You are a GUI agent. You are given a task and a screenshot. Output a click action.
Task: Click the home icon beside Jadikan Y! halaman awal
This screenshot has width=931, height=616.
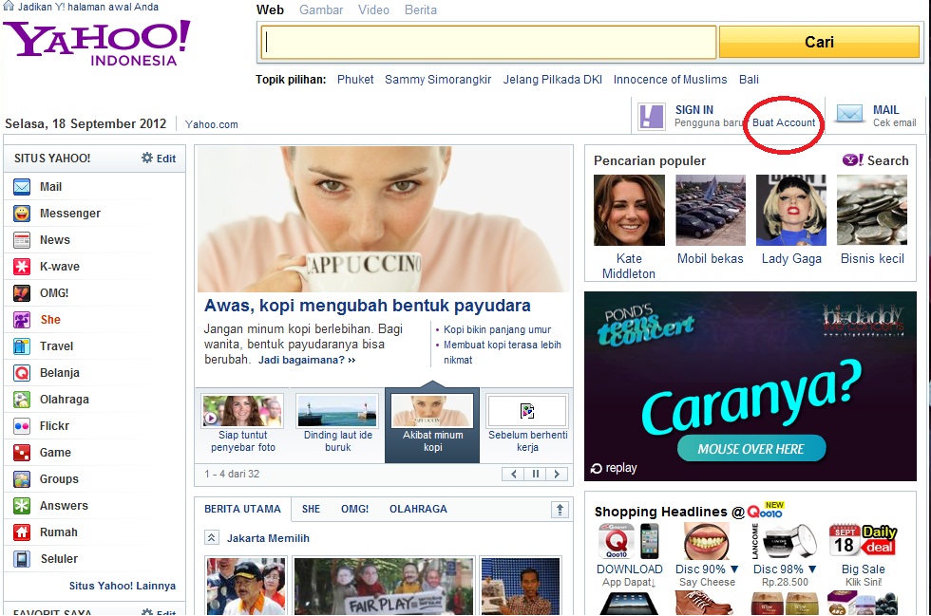click(9, 6)
